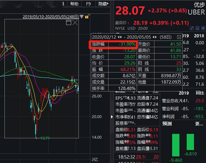Click the 换手率 128.48% cell

114,88
